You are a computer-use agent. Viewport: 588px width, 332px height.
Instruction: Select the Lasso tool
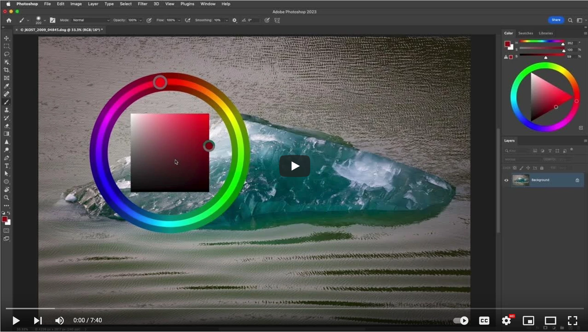pyautogui.click(x=7, y=54)
